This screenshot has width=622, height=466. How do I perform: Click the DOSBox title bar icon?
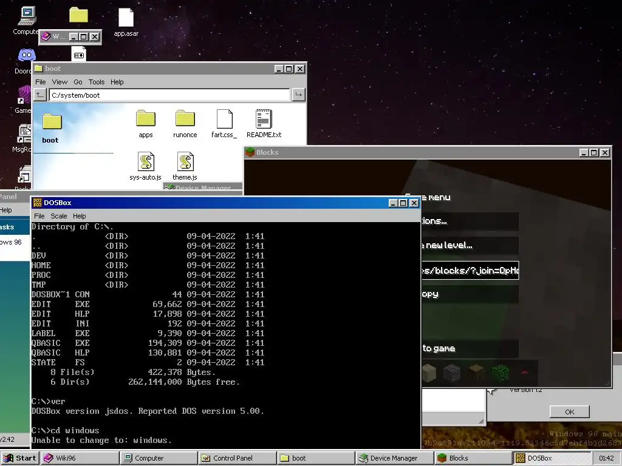coord(38,203)
